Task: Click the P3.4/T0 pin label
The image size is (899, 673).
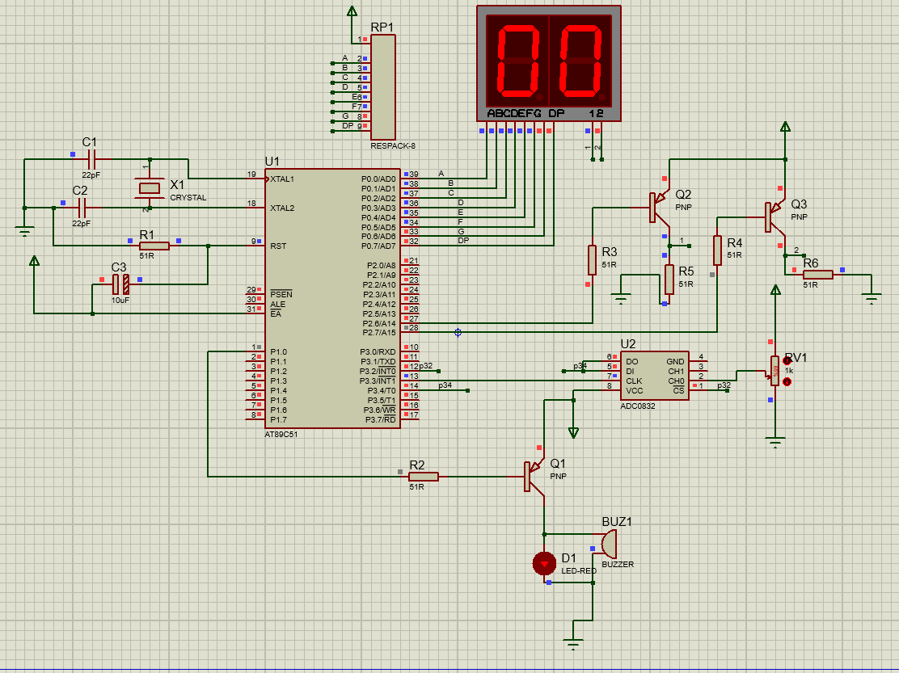Action: tap(382, 391)
